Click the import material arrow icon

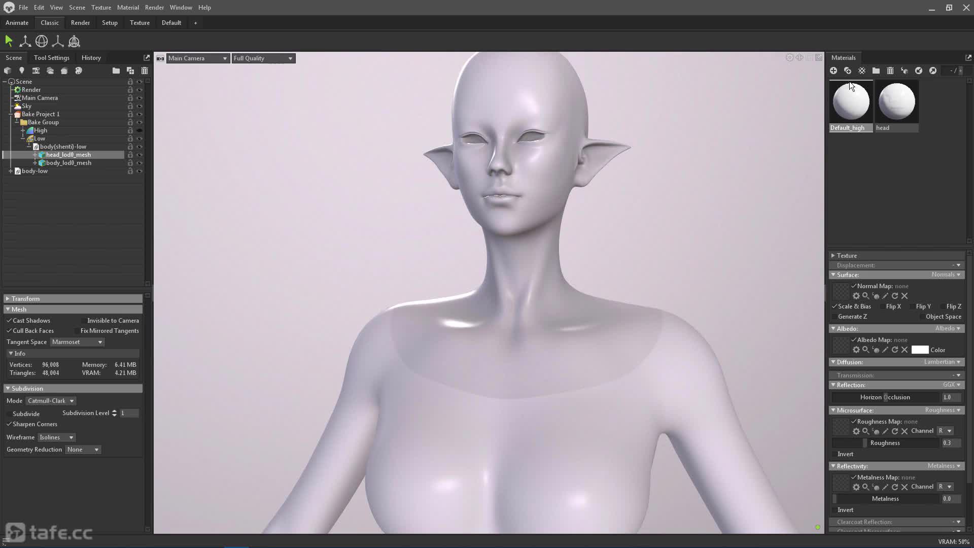tap(919, 71)
